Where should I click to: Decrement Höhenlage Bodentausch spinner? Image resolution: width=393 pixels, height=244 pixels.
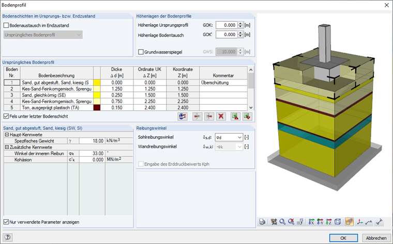coord(240,36)
